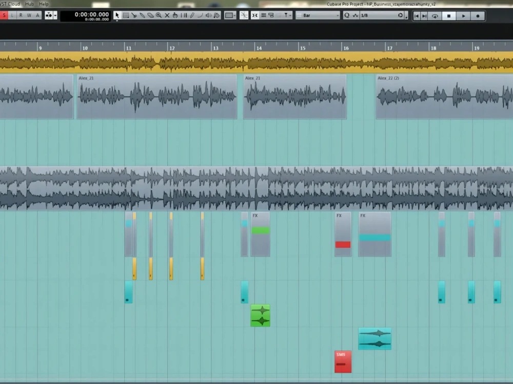This screenshot has height=384, width=513.
Task: Click the Apply Quantize round icon
Action: pyautogui.click(x=401, y=15)
